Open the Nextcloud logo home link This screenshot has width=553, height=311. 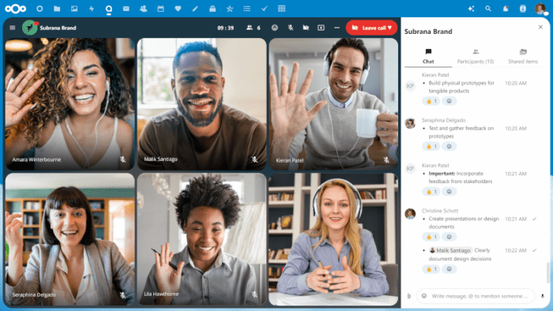(16, 9)
